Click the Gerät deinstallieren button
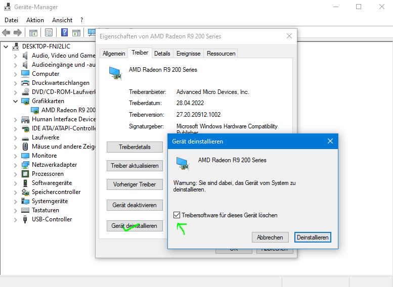This screenshot has width=393, height=287. coord(135,226)
